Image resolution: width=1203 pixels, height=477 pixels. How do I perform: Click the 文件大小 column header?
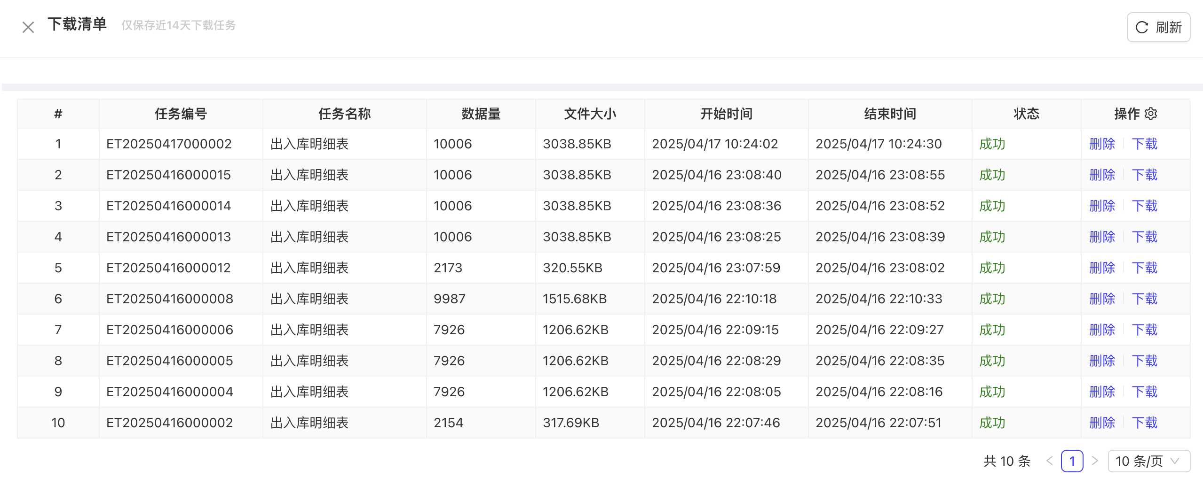pyautogui.click(x=590, y=114)
